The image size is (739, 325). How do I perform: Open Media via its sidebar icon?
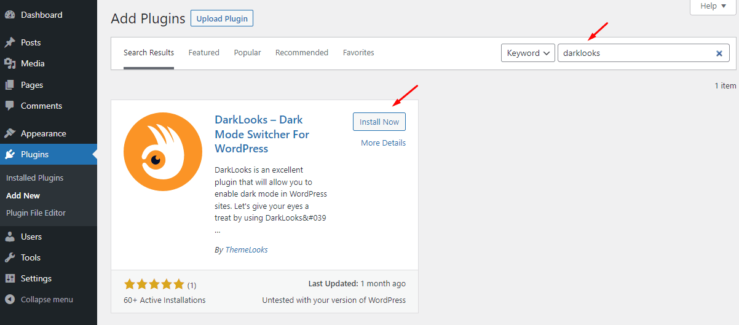(10, 63)
